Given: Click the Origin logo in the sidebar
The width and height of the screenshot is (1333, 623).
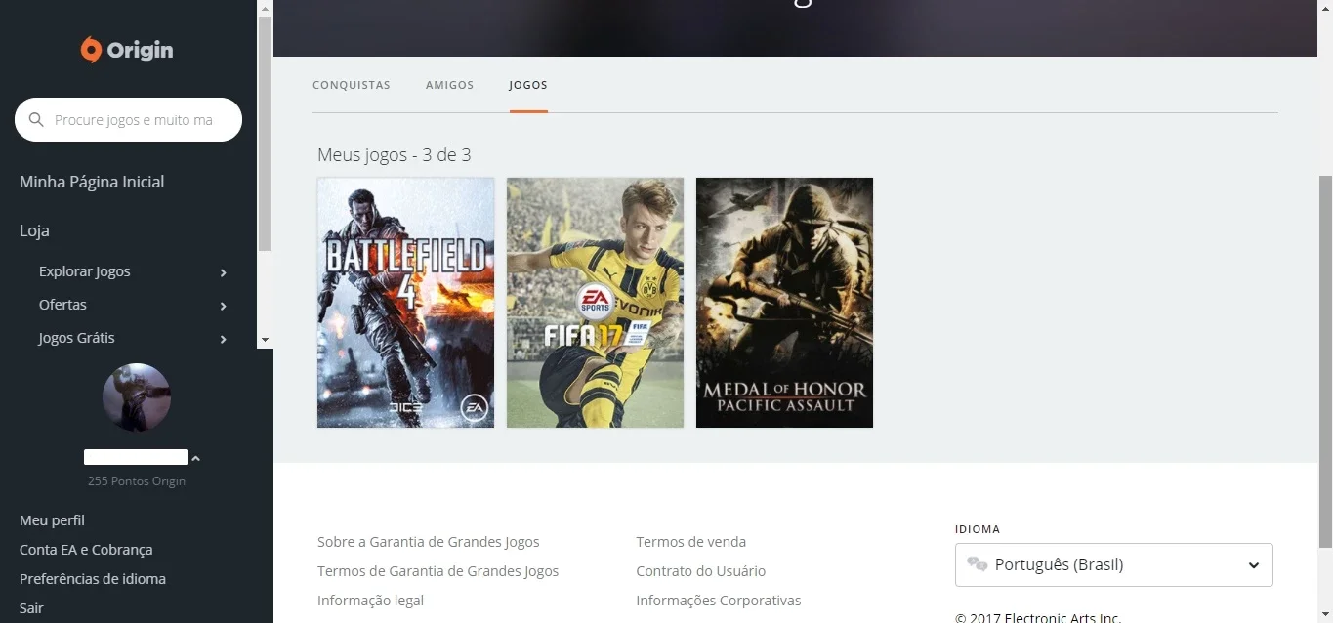Looking at the screenshot, I should [127, 50].
